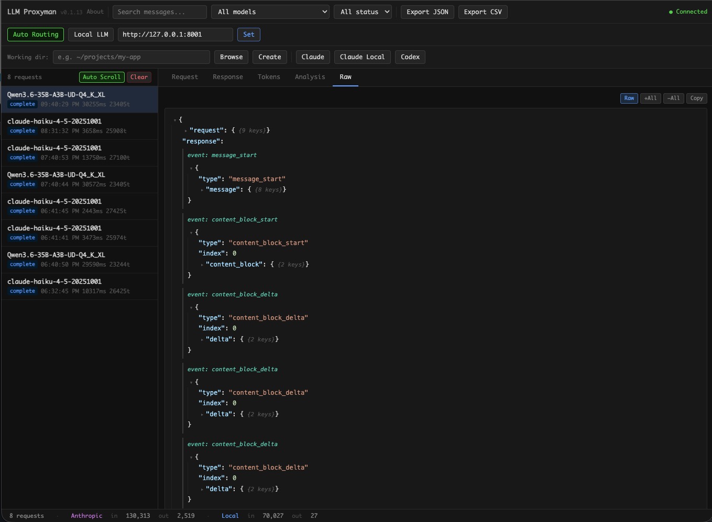Click the 130,313 input token count
The width and height of the screenshot is (712, 522).
click(x=138, y=516)
